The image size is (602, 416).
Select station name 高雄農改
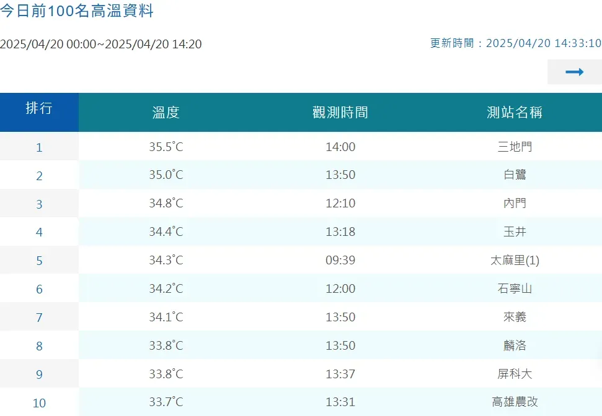click(x=515, y=402)
